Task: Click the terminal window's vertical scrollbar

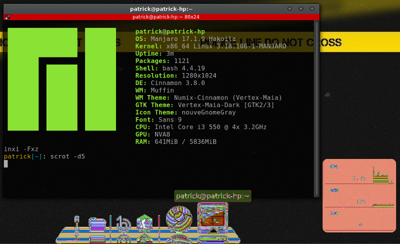Action: tap(316, 108)
